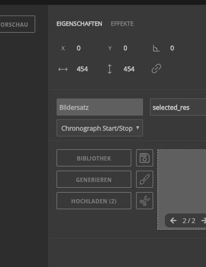Click the scissors crop icon
This screenshot has height=267, width=206.
145,201
